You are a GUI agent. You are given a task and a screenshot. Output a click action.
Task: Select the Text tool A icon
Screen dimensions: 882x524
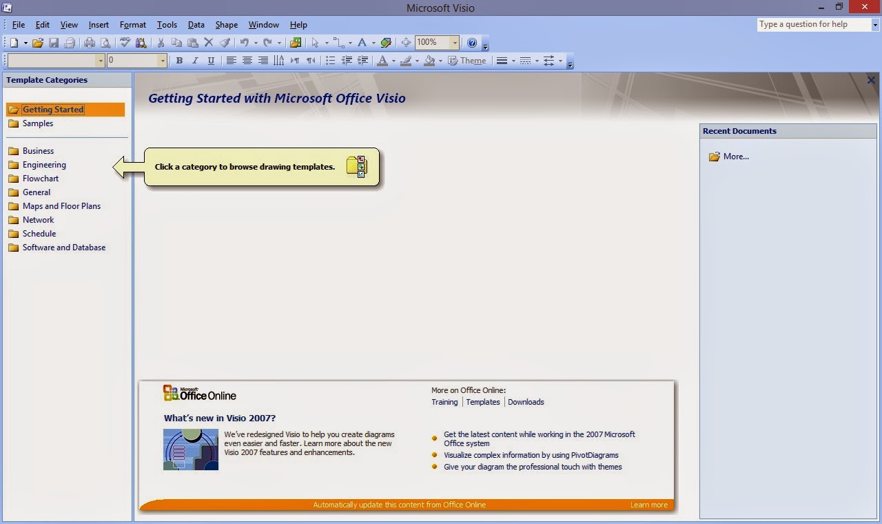362,43
